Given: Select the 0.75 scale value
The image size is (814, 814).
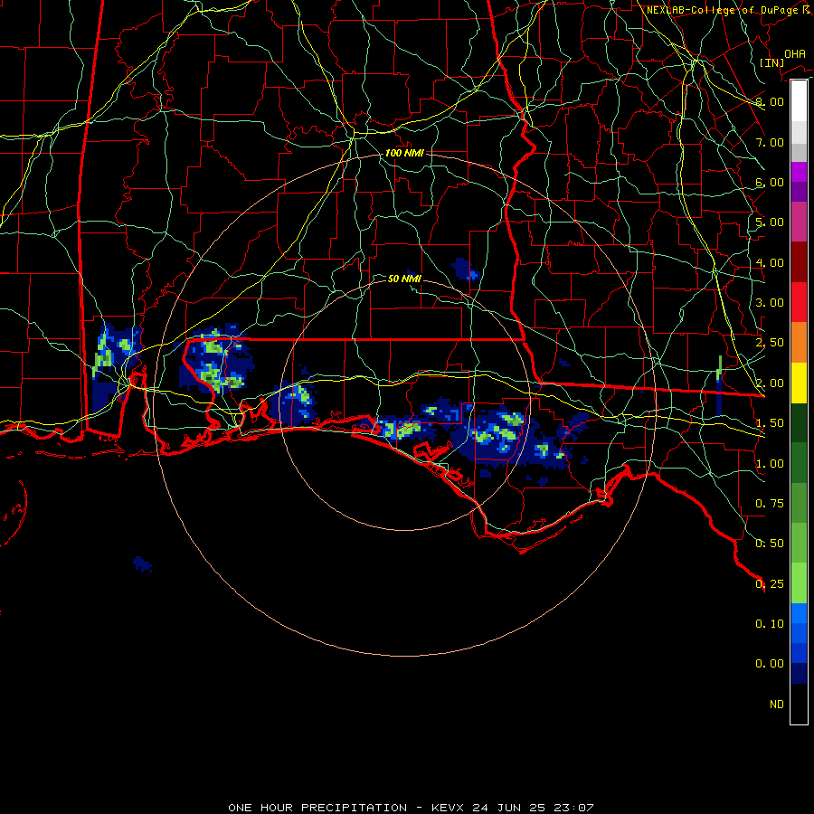Looking at the screenshot, I should pos(770,504).
